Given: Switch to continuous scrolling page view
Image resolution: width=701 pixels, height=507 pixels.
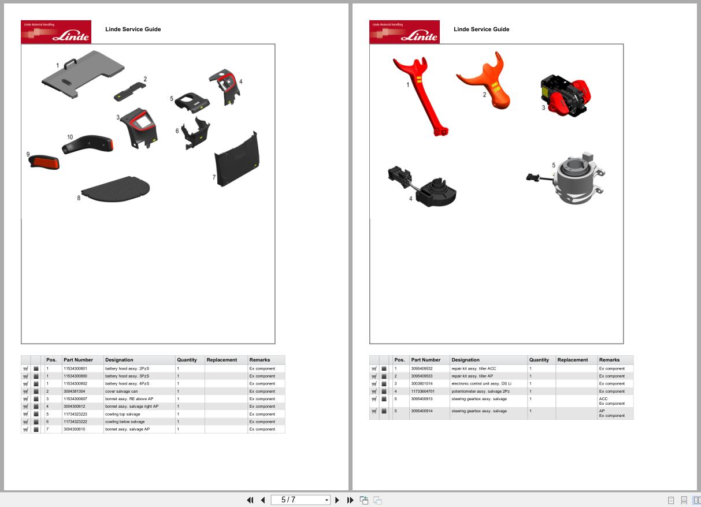Looking at the screenshot, I should pyautogui.click(x=684, y=500).
